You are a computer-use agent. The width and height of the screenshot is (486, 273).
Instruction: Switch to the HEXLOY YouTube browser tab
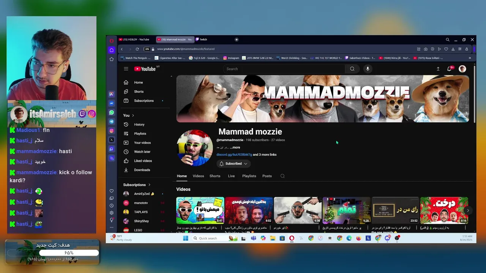tap(136, 39)
